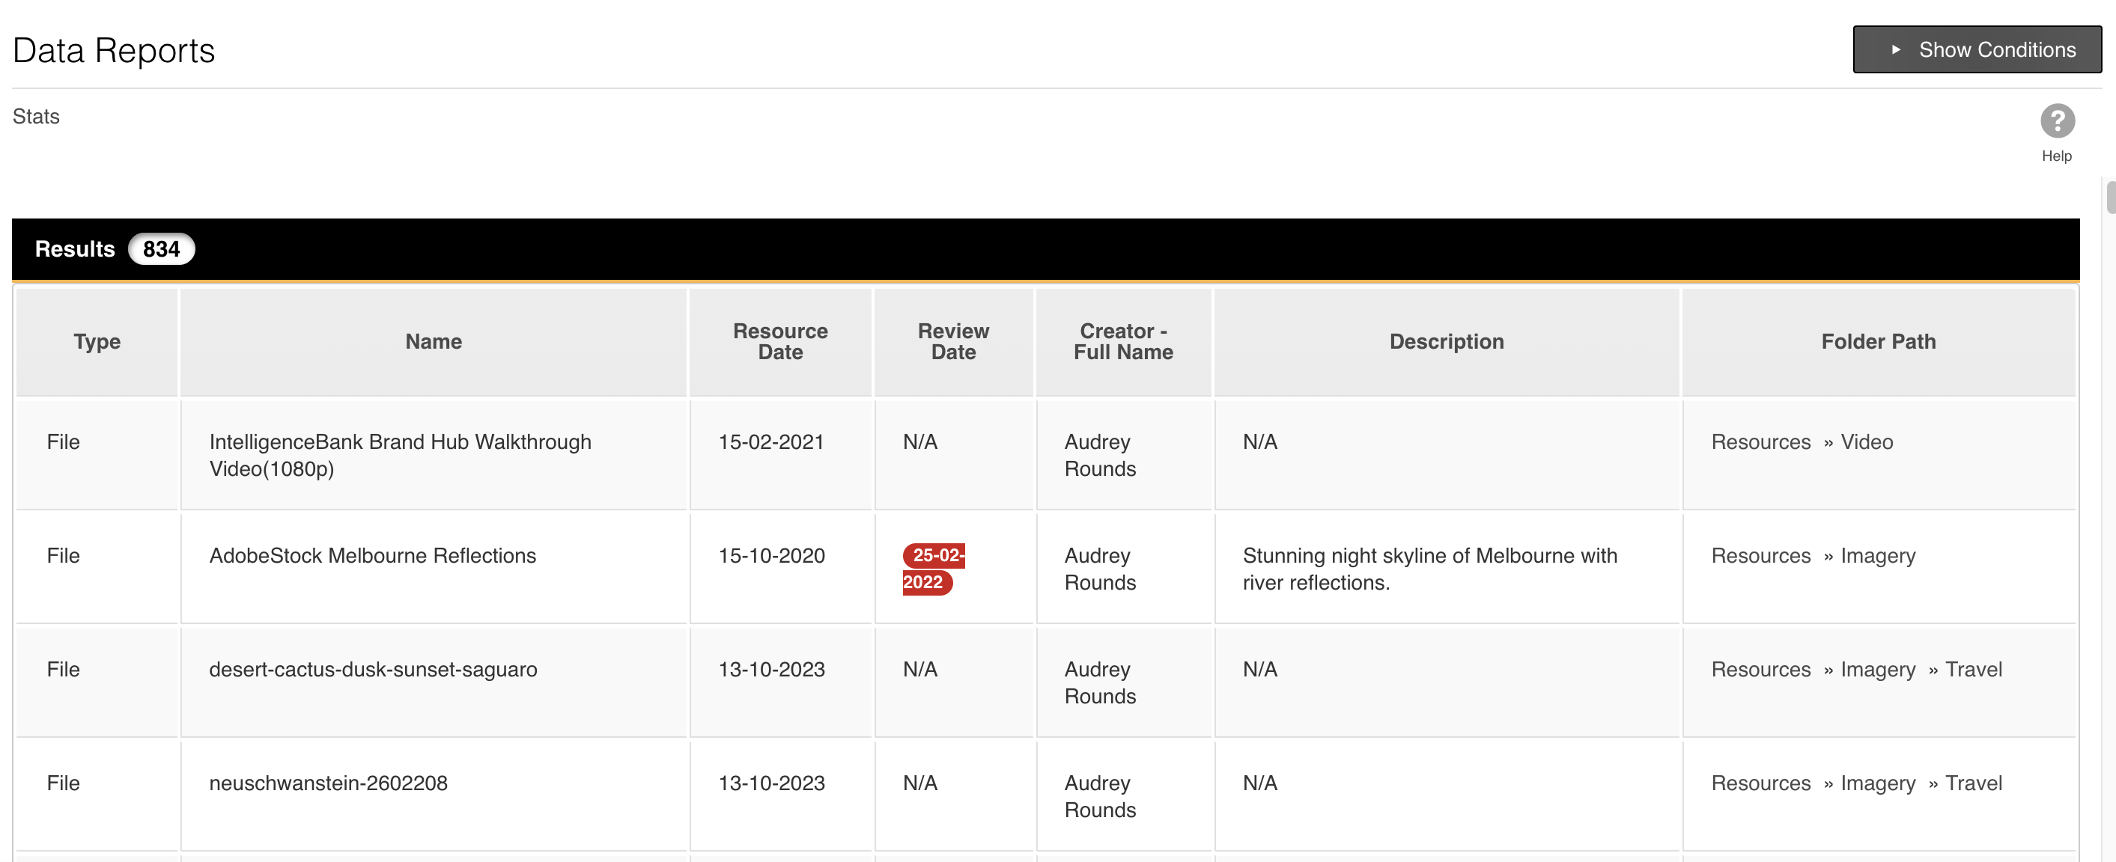Sort by Folder Path column header
Image resolution: width=2116 pixels, height=862 pixels.
point(1878,341)
